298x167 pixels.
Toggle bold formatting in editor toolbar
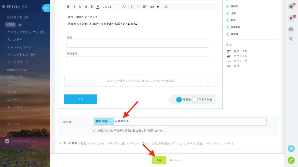[68, 7]
